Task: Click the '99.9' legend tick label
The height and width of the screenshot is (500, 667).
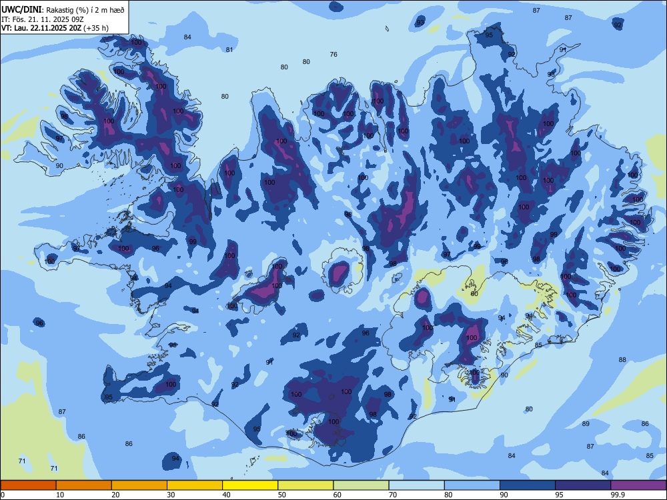Action: pyautogui.click(x=618, y=495)
